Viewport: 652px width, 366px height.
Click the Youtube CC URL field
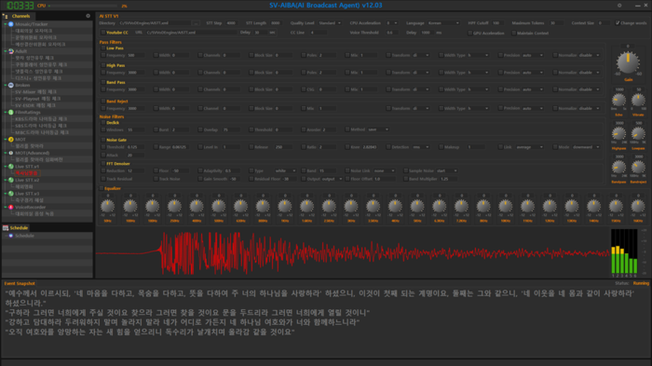pyautogui.click(x=191, y=33)
